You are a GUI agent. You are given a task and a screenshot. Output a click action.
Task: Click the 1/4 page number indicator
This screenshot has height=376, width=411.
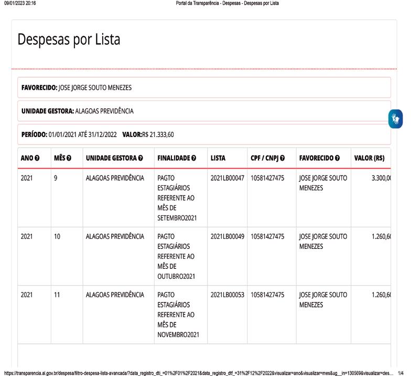(x=401, y=373)
